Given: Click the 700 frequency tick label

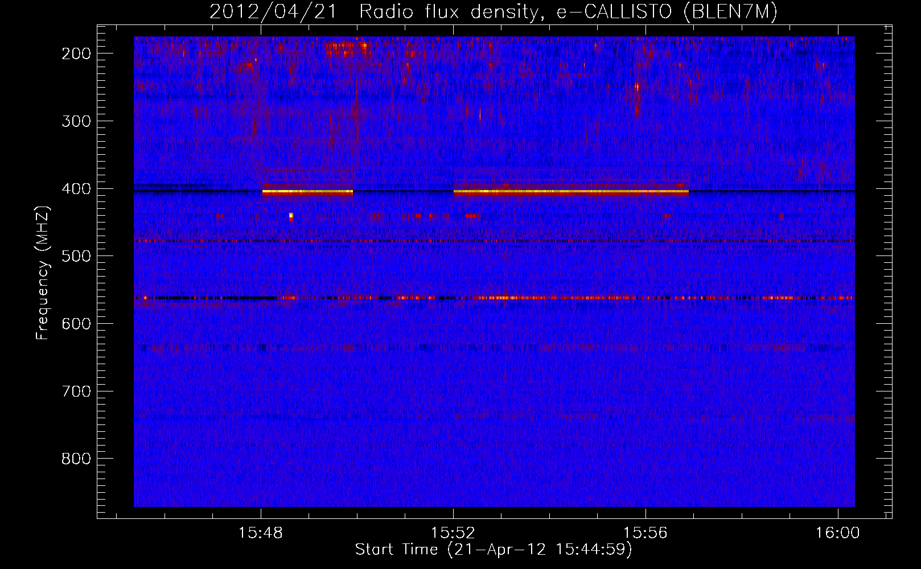Looking at the screenshot, I should click(x=76, y=391).
